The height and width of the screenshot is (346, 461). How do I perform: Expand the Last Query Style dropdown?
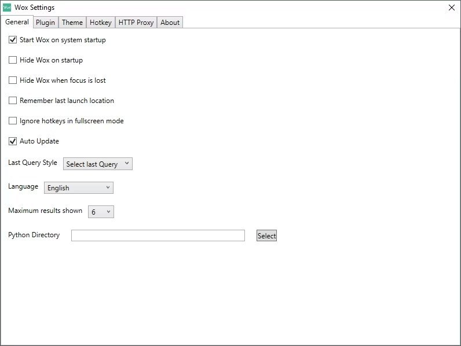click(x=98, y=164)
